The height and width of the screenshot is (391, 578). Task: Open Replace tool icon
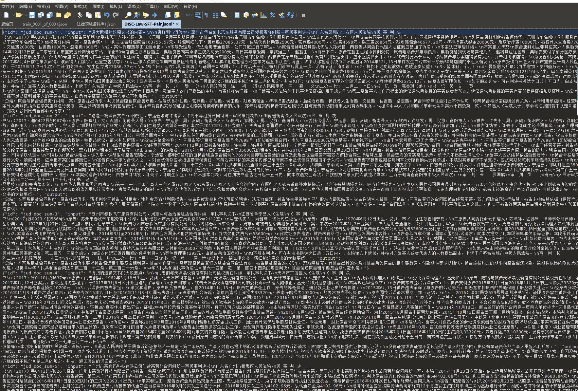pyautogui.click(x=137, y=15)
